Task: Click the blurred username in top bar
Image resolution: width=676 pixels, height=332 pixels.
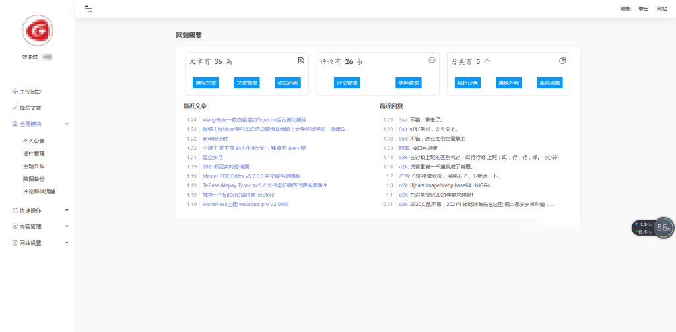Action: click(x=626, y=9)
